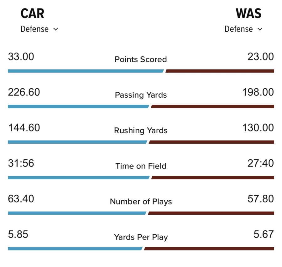Screen dimensions: 282x267
Task: Click the CAR team heading
Action: (32, 14)
